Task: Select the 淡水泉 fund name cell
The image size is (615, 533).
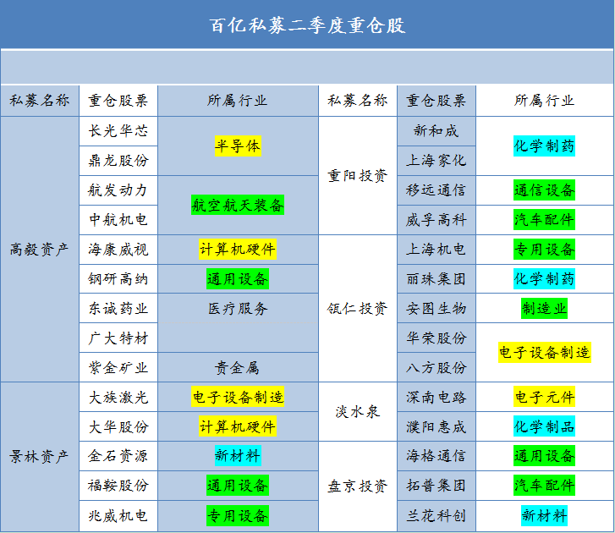Action: 358,412
